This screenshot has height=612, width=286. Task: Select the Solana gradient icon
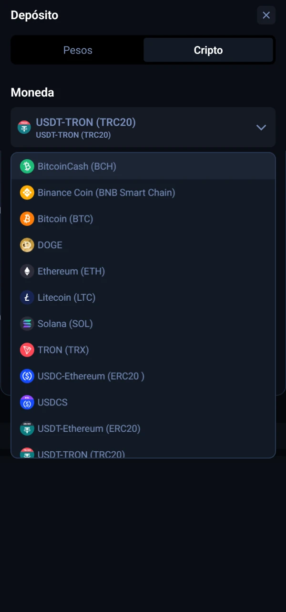tap(27, 324)
